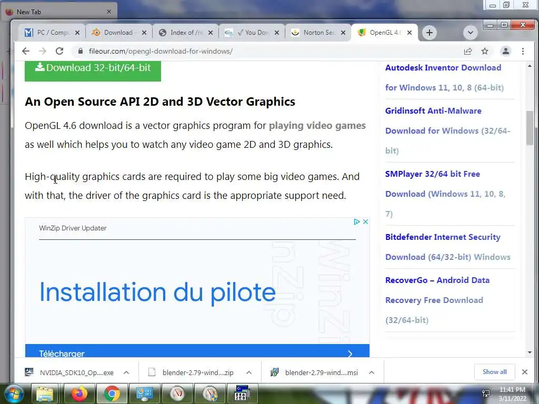Close the downloads bar
Viewport: 539px width, 404px height.
point(525,372)
